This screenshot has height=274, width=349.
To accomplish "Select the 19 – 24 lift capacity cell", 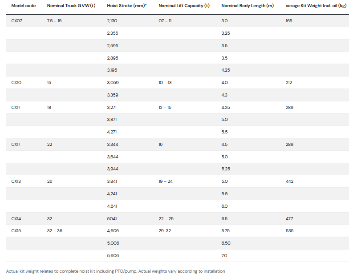I will 166,181.
